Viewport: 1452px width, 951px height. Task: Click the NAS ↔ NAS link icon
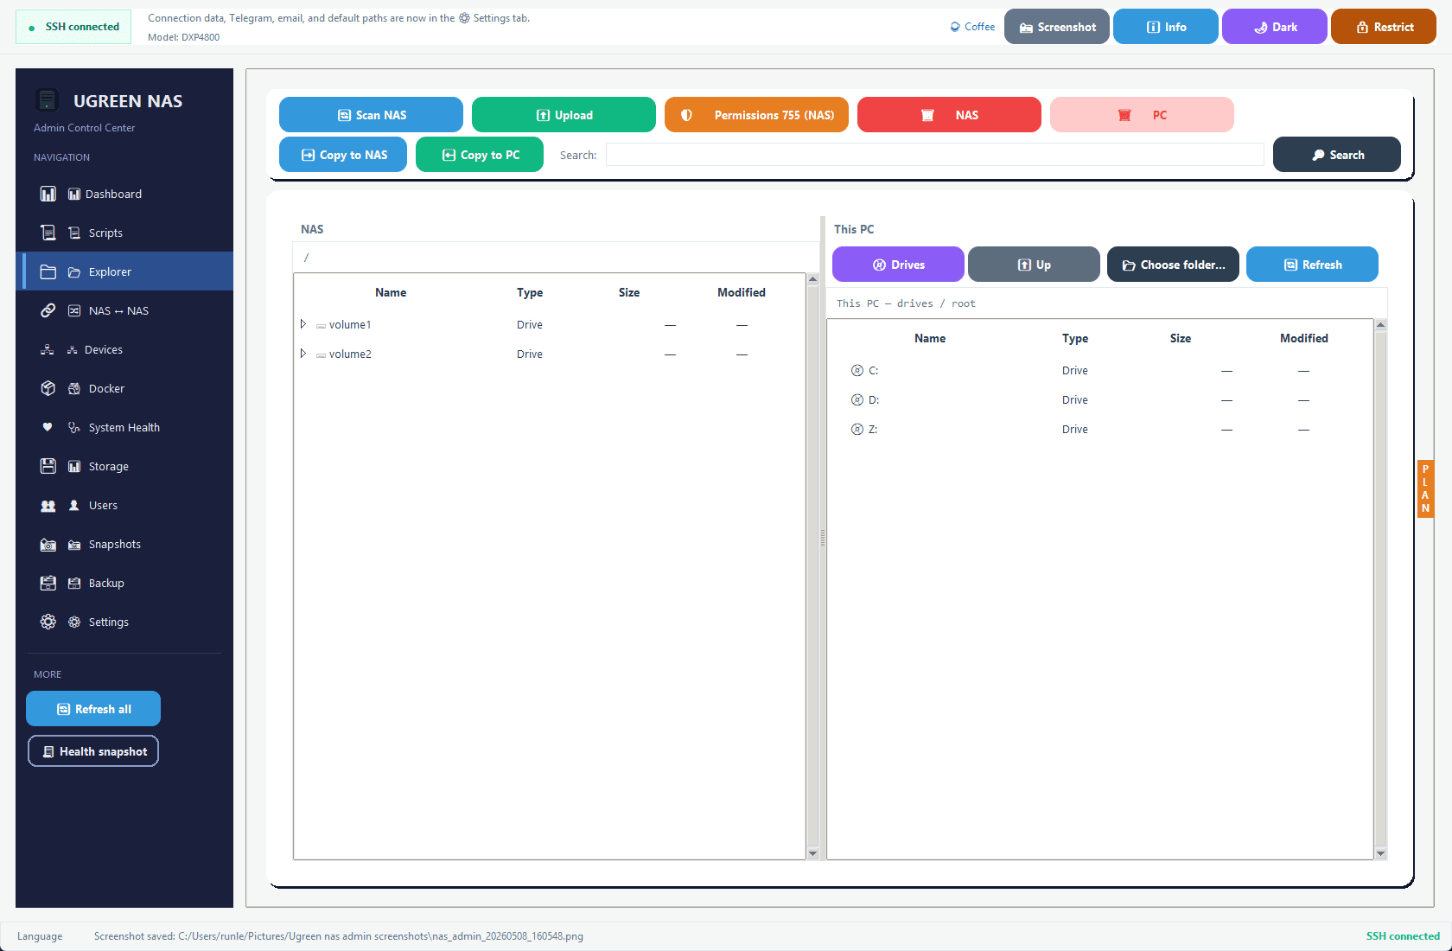pyautogui.click(x=48, y=310)
